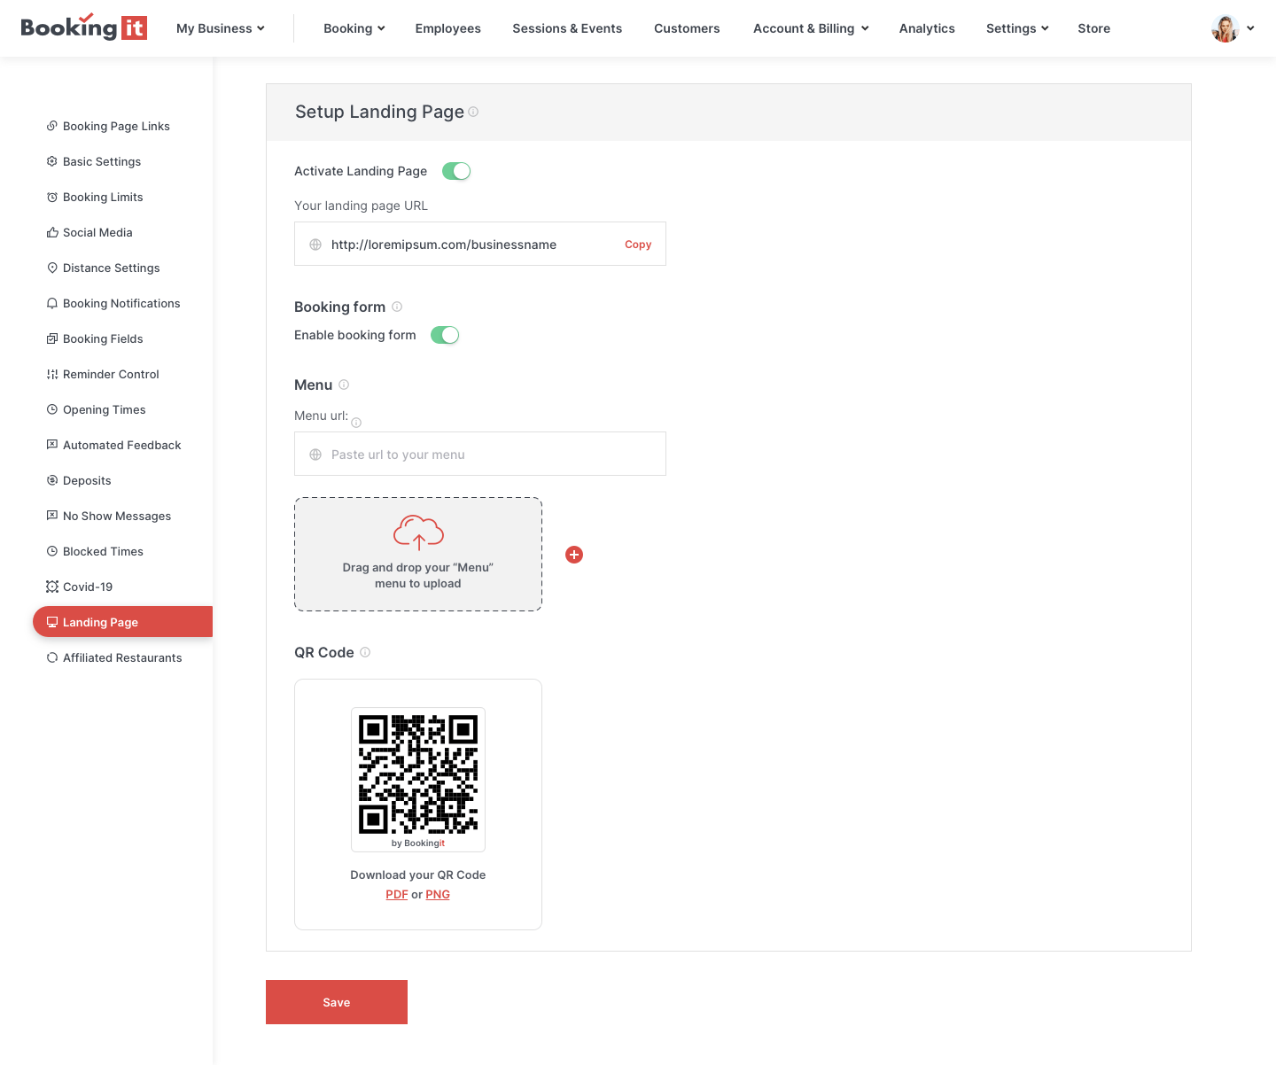The height and width of the screenshot is (1065, 1276).
Task: Open Account & Billing dropdown
Action: 811,28
